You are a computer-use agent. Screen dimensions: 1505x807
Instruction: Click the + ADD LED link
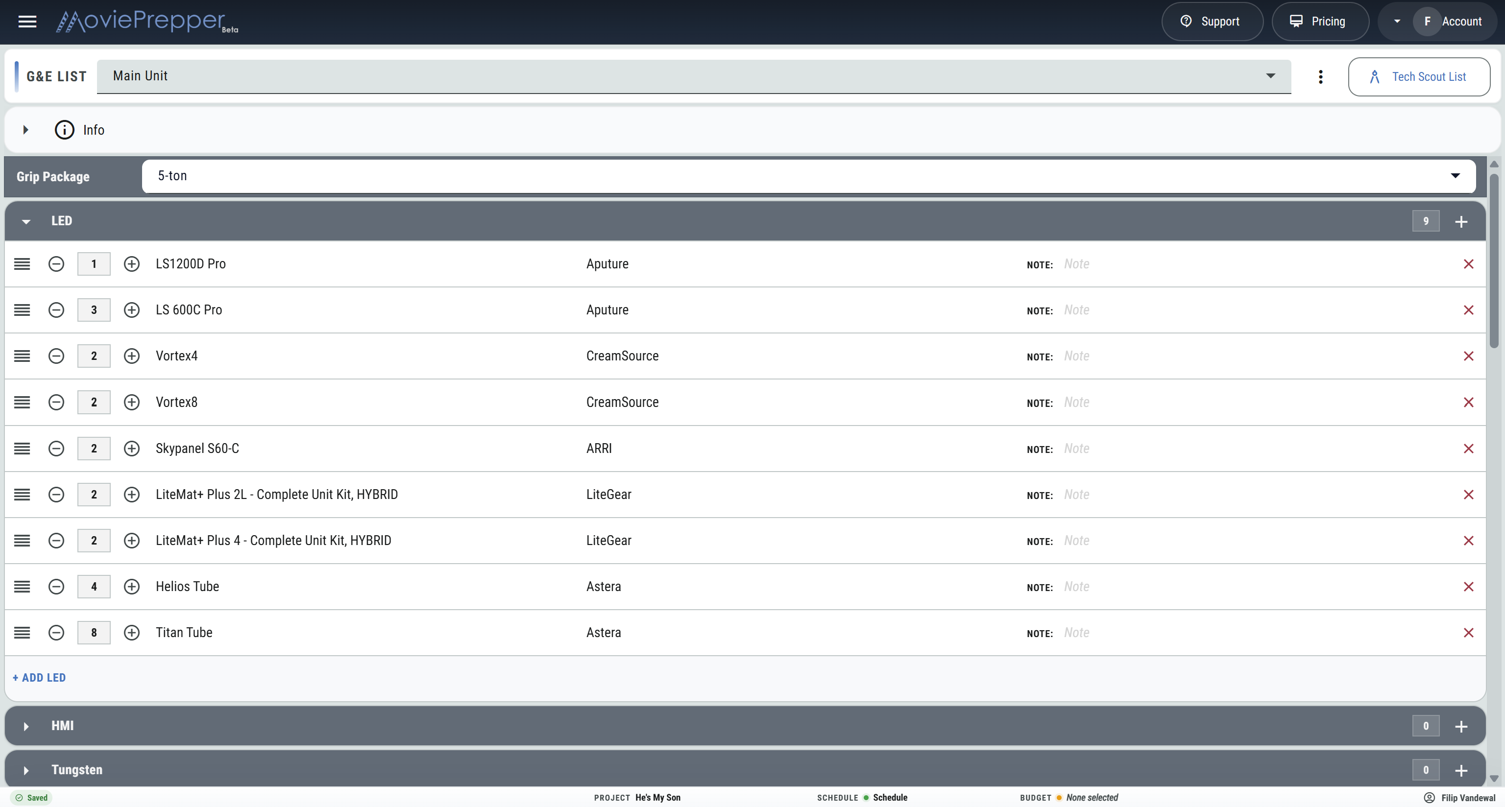[39, 678]
